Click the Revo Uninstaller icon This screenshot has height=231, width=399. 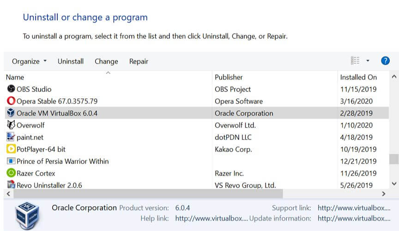pyautogui.click(x=11, y=185)
